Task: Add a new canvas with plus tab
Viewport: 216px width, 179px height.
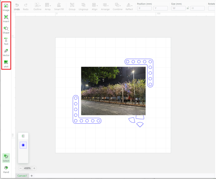Action: [x=32, y=176]
